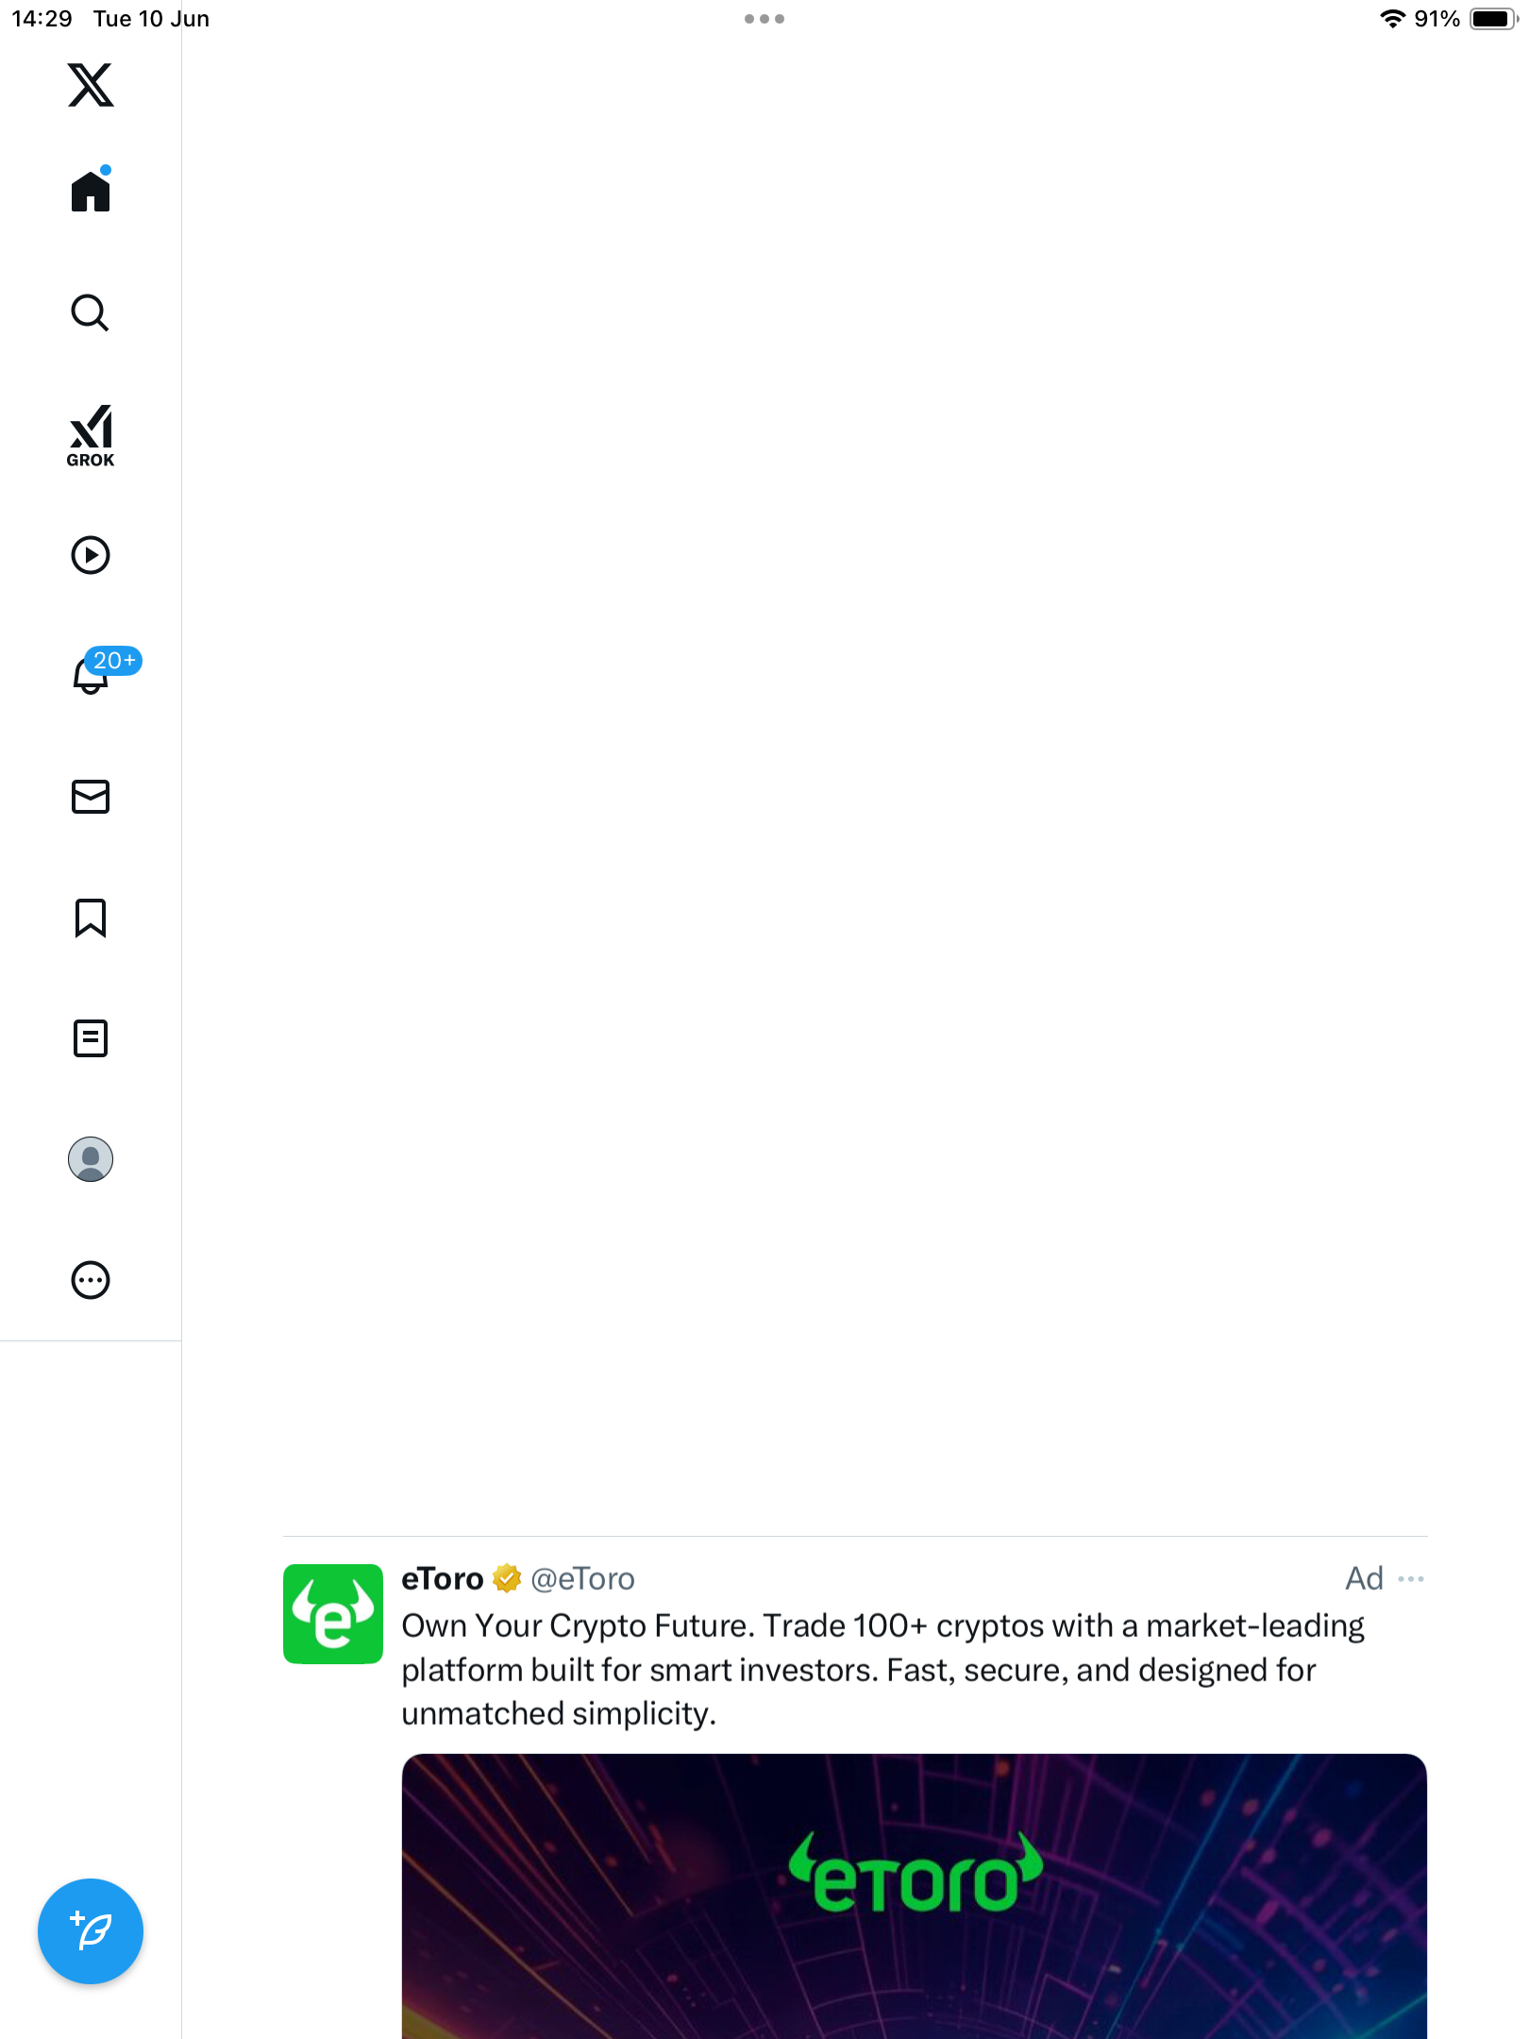This screenshot has height=2039, width=1529.
Task: Compose a new post button
Action: tap(91, 1931)
